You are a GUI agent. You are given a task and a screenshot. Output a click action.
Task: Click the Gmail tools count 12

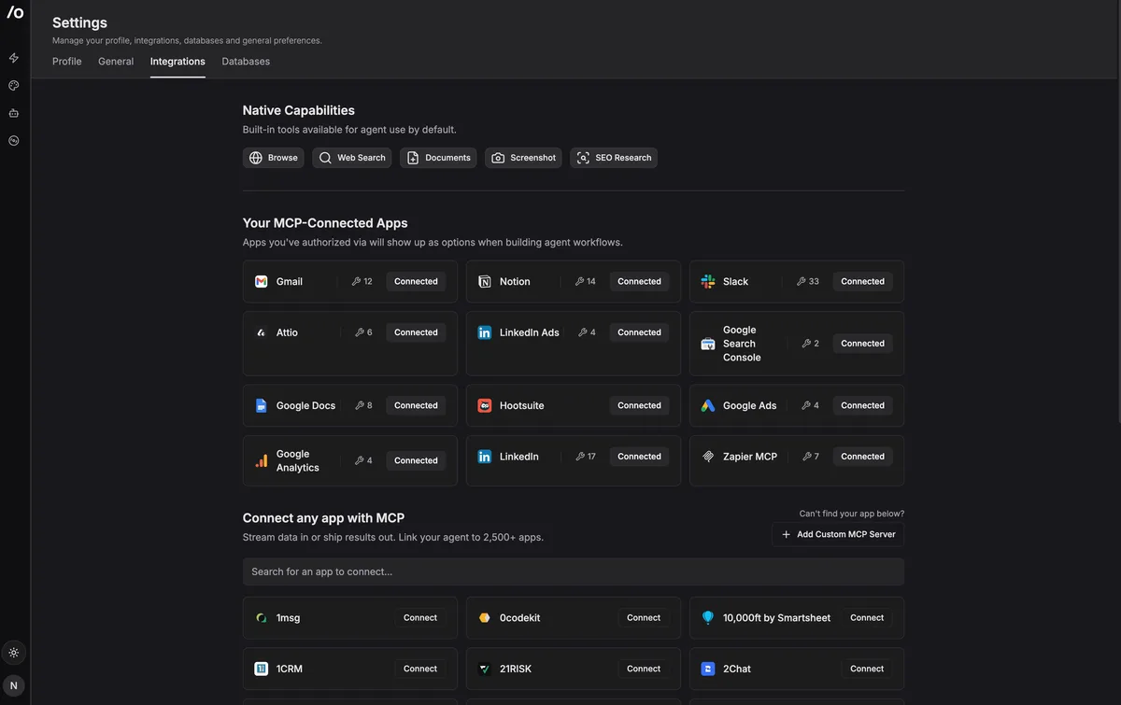362,281
